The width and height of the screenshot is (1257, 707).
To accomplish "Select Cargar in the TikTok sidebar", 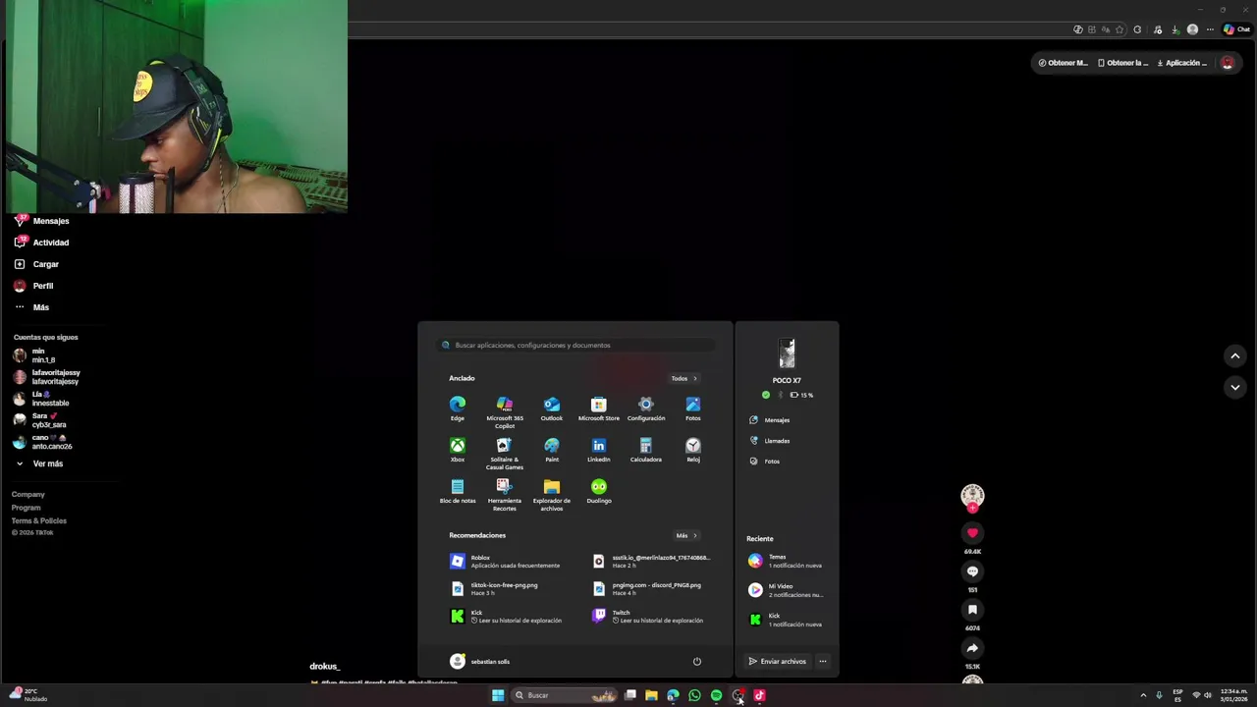I will [36, 264].
